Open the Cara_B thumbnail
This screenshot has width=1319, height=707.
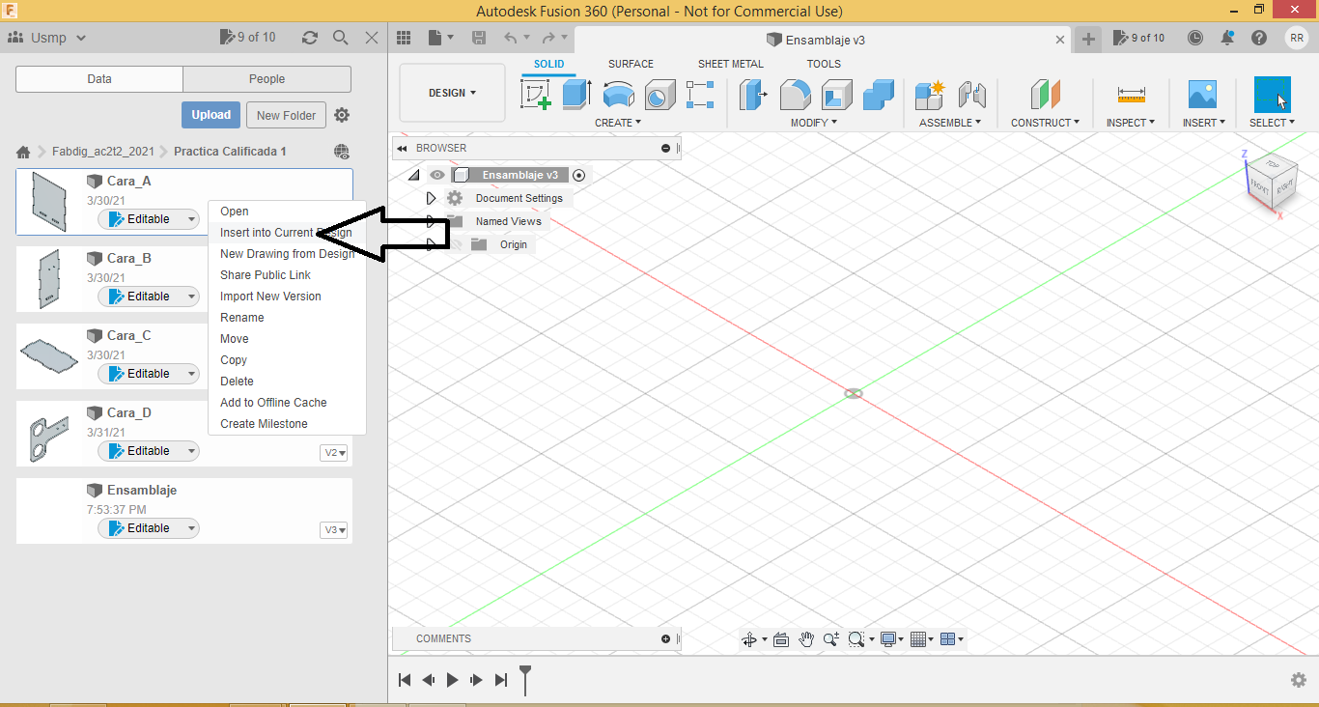tap(49, 280)
